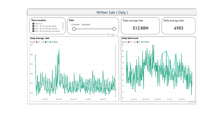Screen dimensions: 224x136
Task: Uncheck 202 - BT Furnishings Garland
Action: click(x=33, y=29)
